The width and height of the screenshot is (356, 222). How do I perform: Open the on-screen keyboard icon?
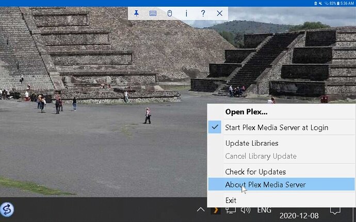(x=153, y=13)
